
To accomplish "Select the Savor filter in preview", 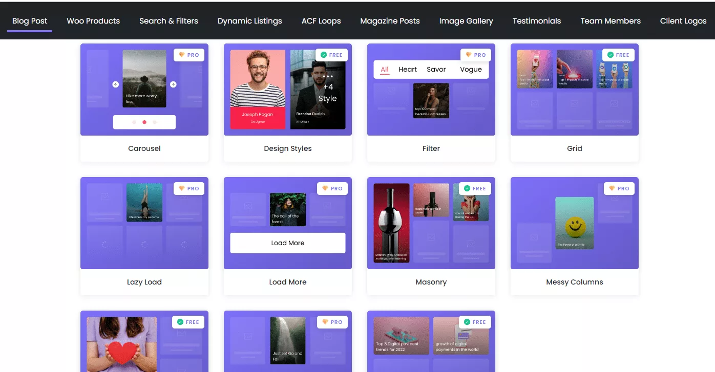I will 436,70.
